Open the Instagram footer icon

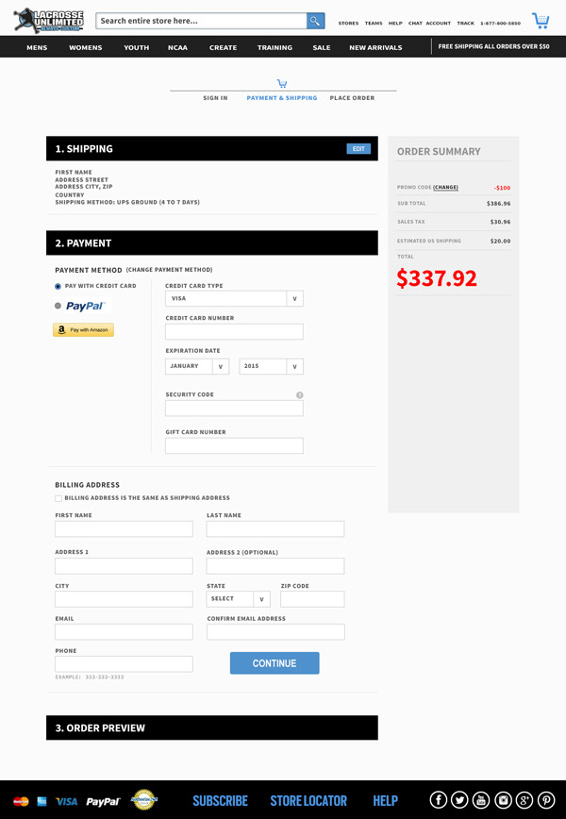pyautogui.click(x=503, y=800)
